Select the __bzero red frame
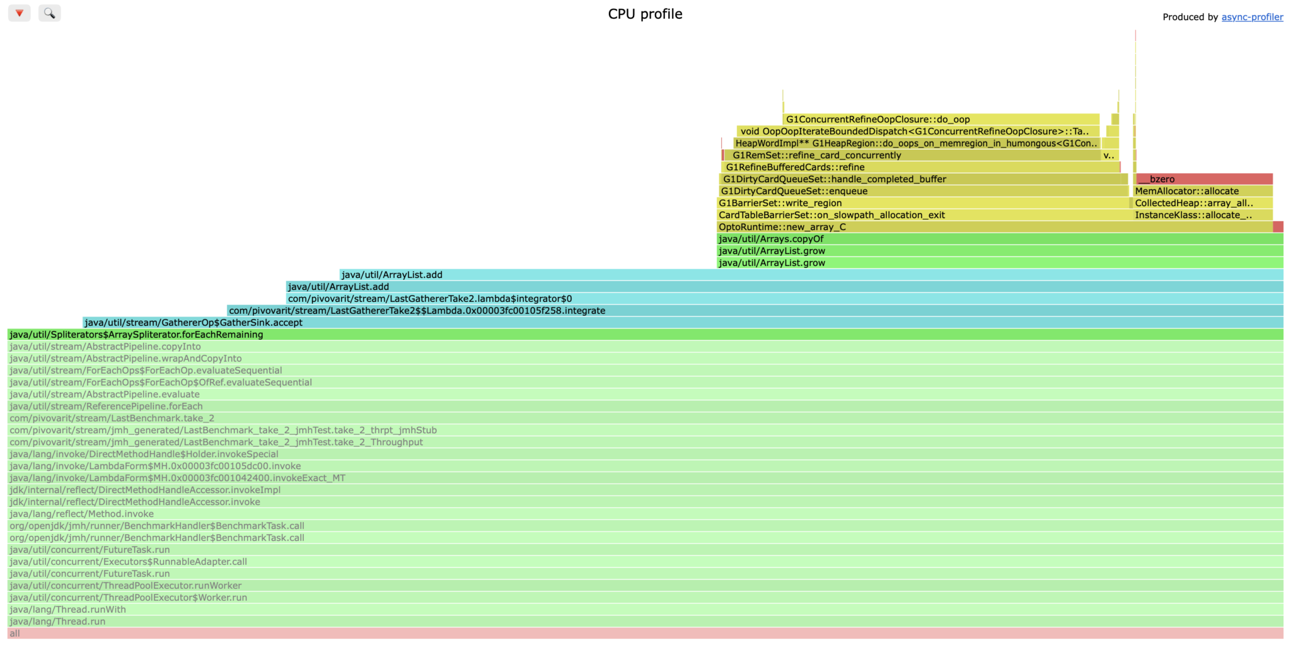The image size is (1291, 650). tap(1203, 179)
